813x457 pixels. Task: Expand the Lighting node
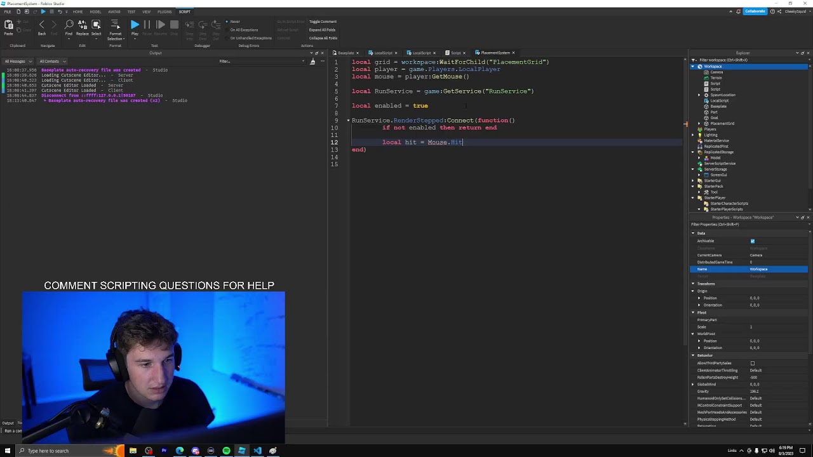[694, 135]
